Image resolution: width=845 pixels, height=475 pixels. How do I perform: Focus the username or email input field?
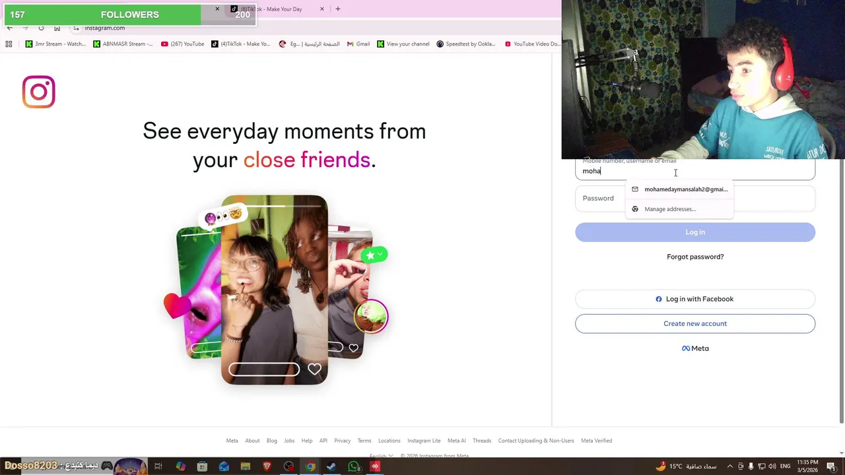click(695, 169)
